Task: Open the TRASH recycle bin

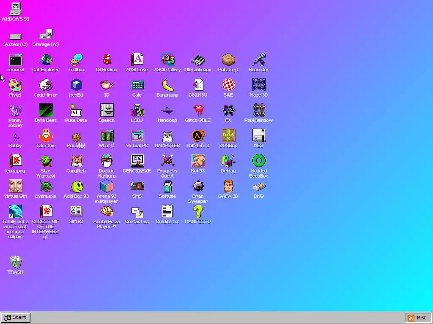Action: coord(16,262)
